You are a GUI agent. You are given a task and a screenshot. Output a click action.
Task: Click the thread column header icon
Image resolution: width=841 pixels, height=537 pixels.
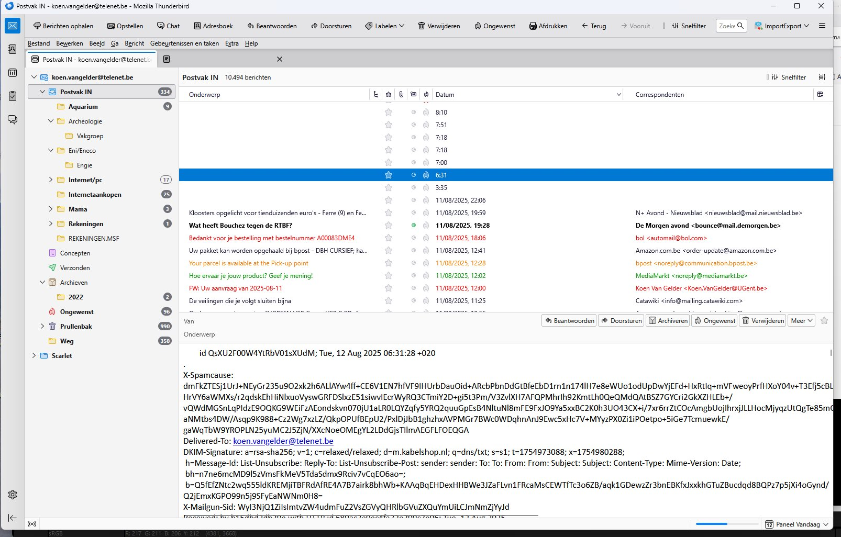(375, 95)
